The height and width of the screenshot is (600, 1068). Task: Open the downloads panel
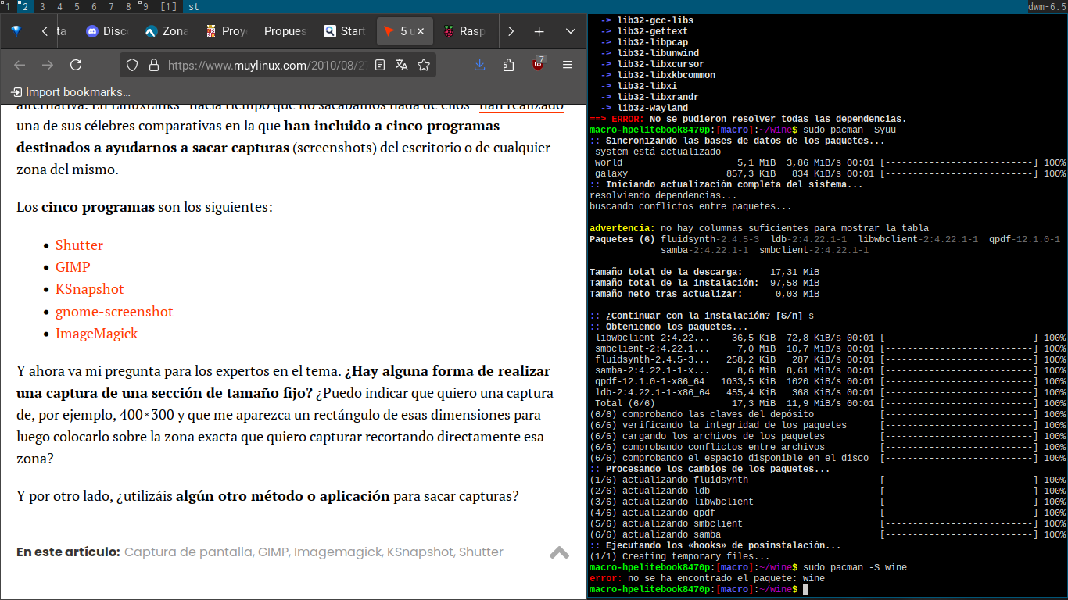pyautogui.click(x=480, y=65)
